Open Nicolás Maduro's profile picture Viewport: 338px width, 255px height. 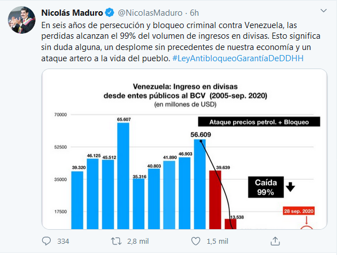point(21,20)
